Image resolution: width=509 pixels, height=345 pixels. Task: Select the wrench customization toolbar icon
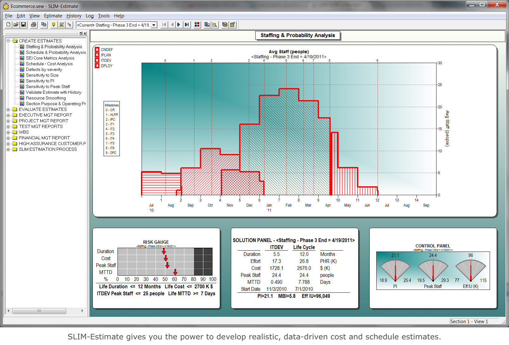pyautogui.click(x=69, y=24)
